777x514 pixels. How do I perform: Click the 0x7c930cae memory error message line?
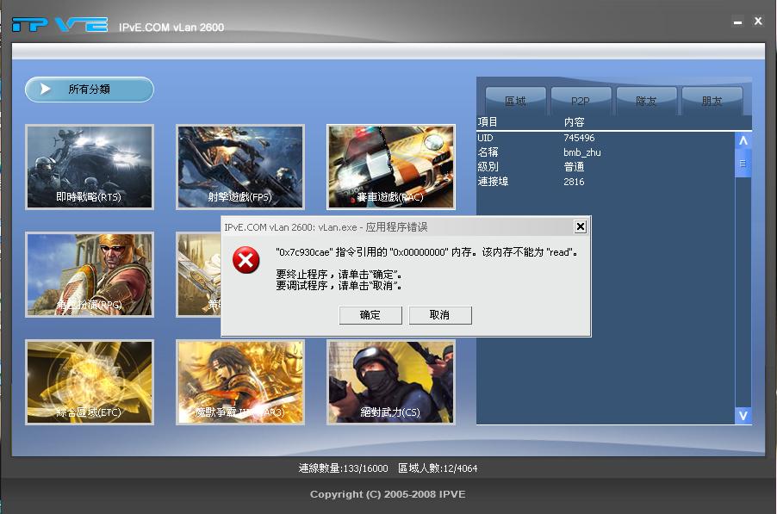427,252
